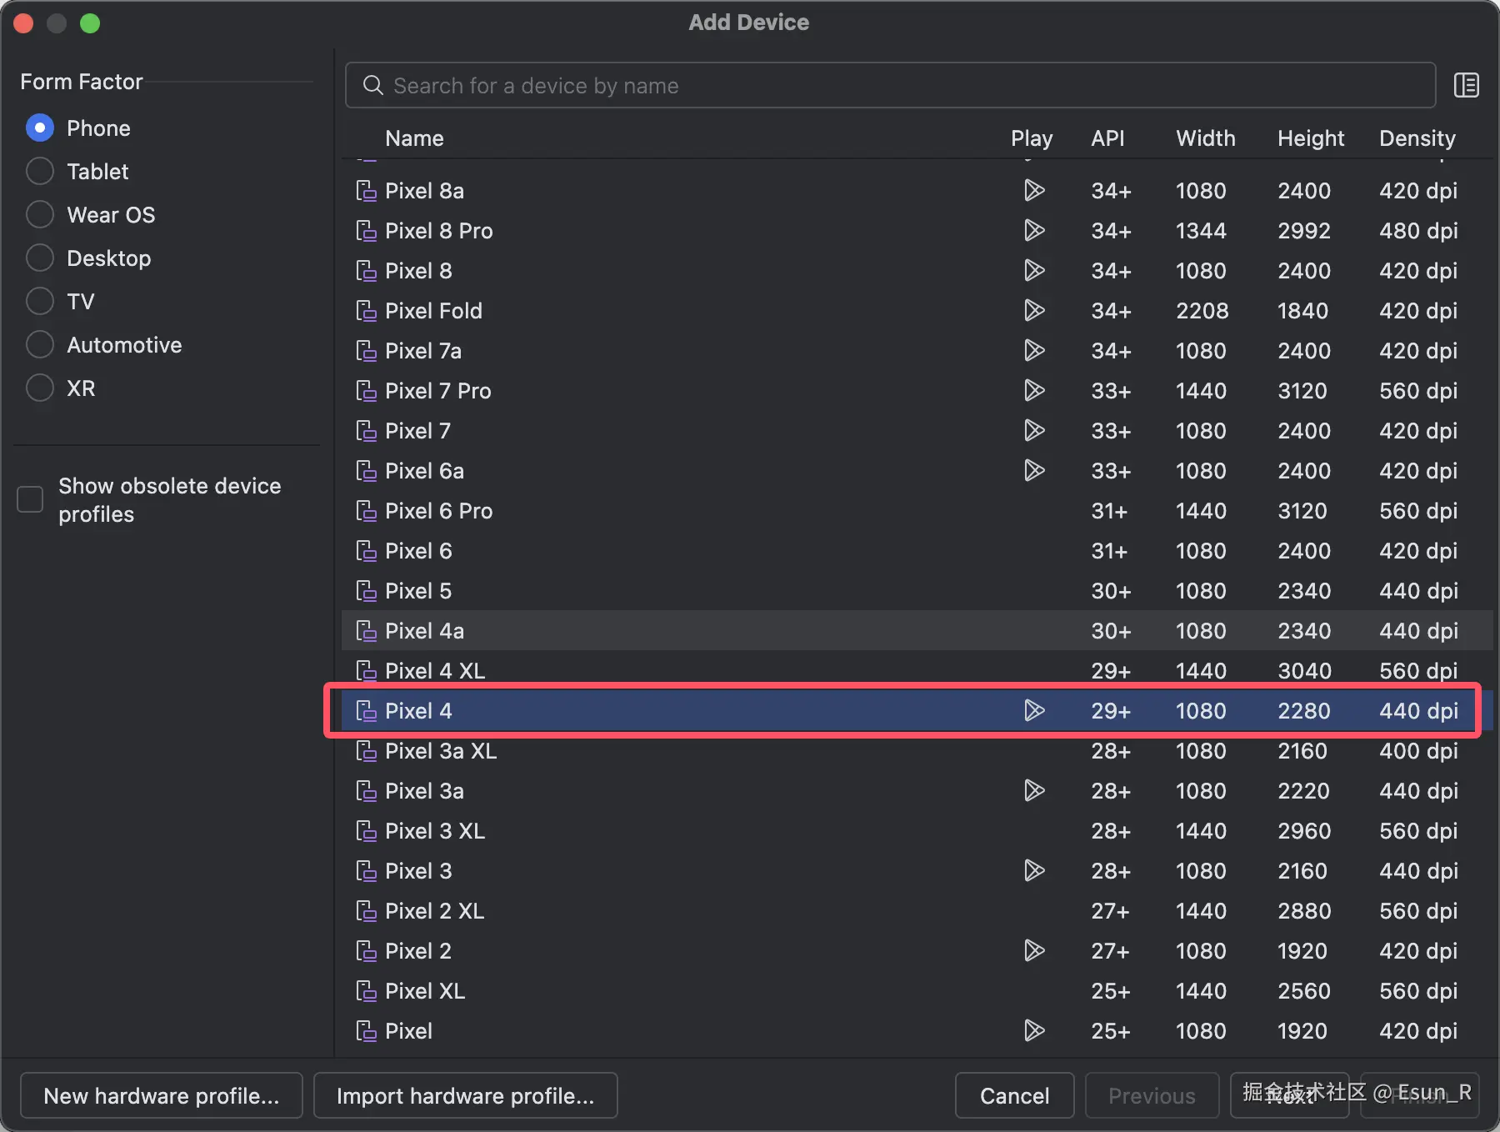Sort by the Play column header
This screenshot has width=1500, height=1132.
(x=1032, y=138)
